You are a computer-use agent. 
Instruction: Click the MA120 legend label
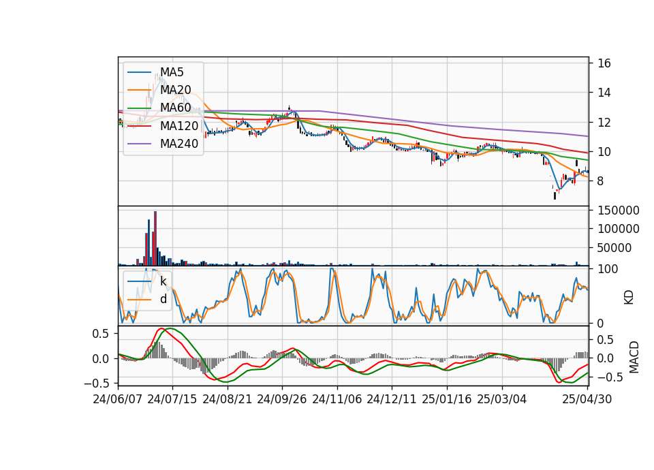[179, 126]
